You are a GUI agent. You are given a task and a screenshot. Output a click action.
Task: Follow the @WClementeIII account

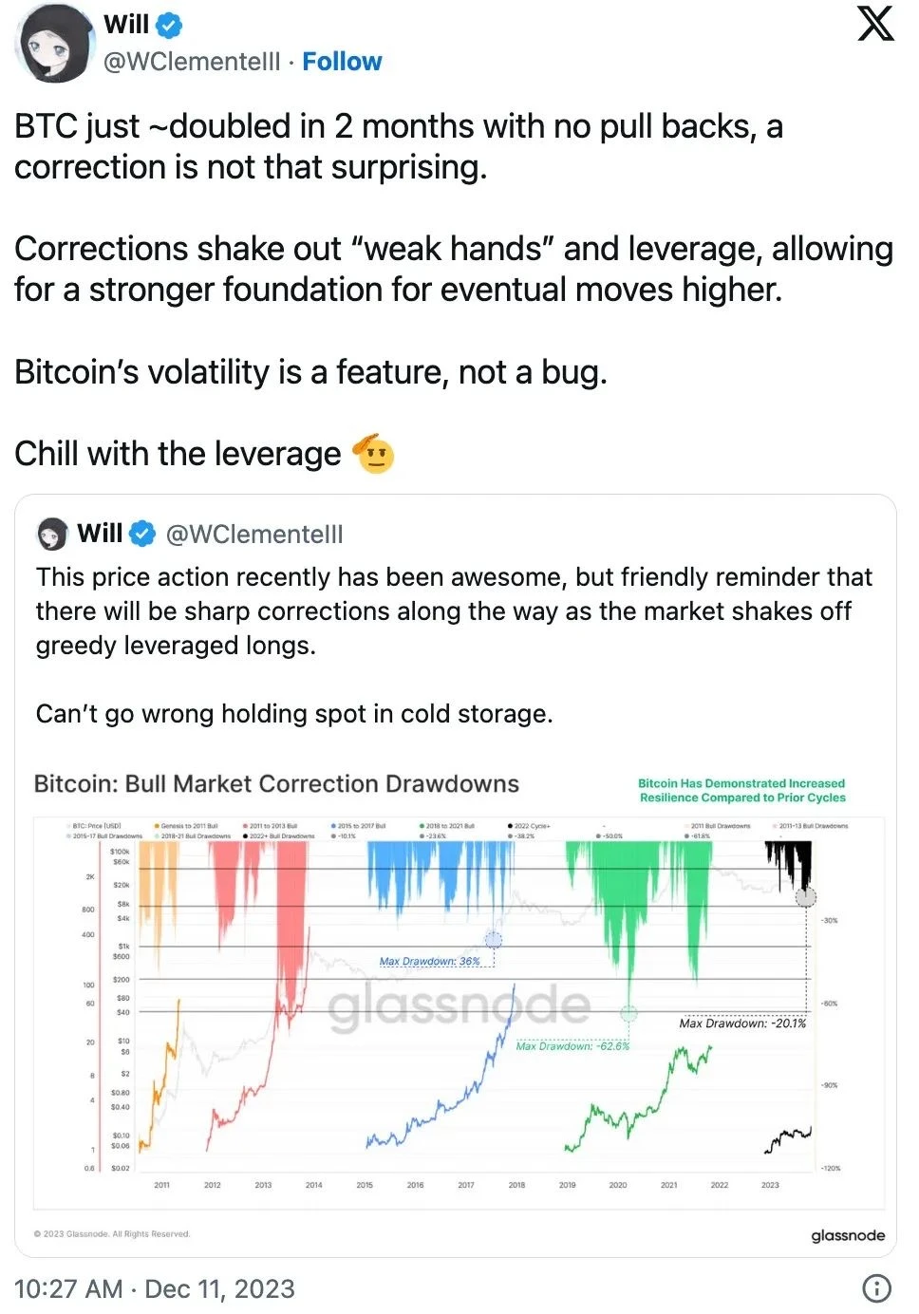point(342,62)
